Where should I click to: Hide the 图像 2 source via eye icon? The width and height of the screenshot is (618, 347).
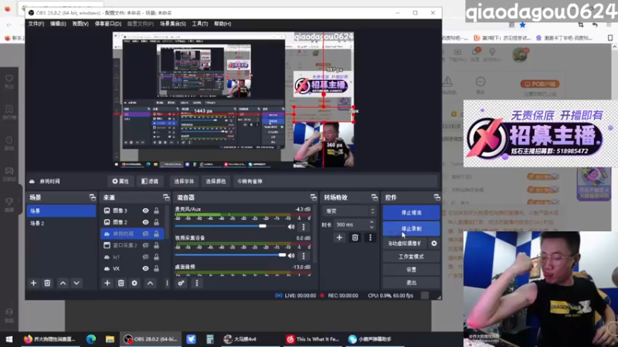click(145, 222)
